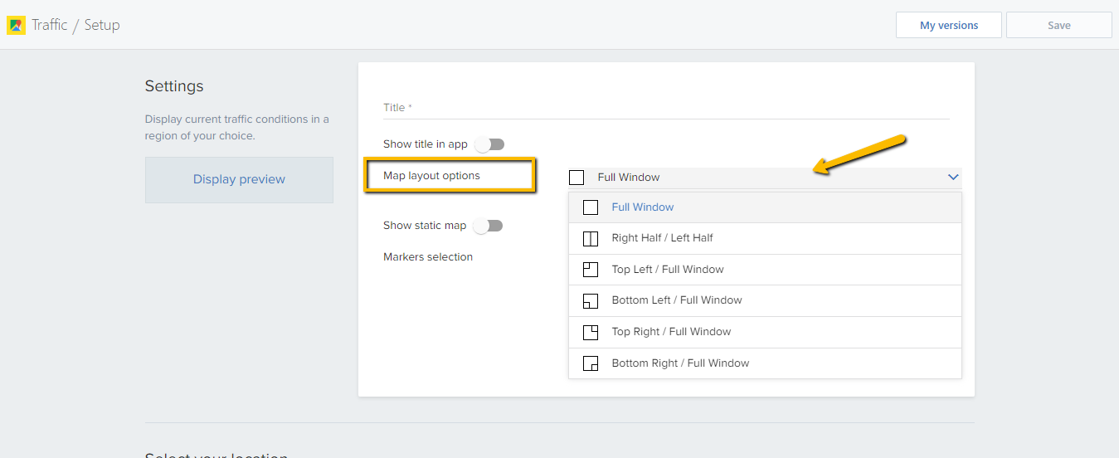Toggle the Show title in app switch
This screenshot has width=1119, height=458.
(489, 144)
